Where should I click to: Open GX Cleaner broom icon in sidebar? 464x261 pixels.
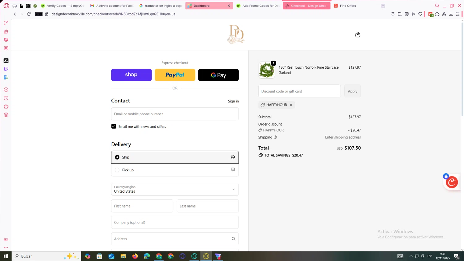point(6,32)
